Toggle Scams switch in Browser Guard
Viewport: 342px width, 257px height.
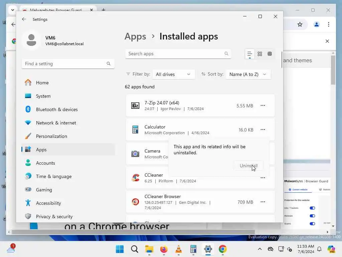click(312, 224)
